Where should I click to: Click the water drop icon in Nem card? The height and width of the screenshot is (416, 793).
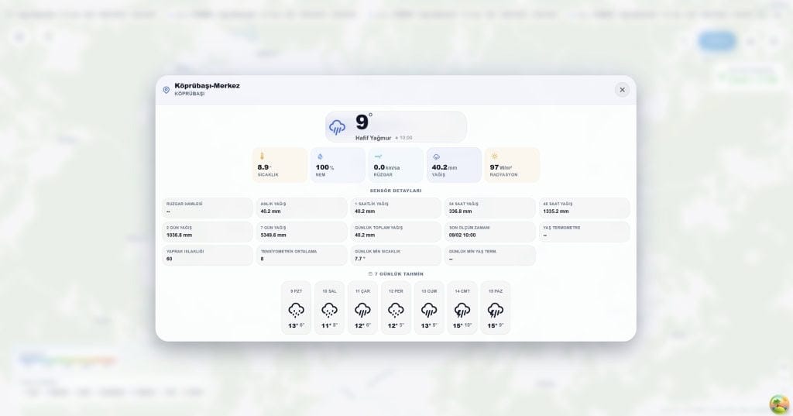pyautogui.click(x=320, y=156)
